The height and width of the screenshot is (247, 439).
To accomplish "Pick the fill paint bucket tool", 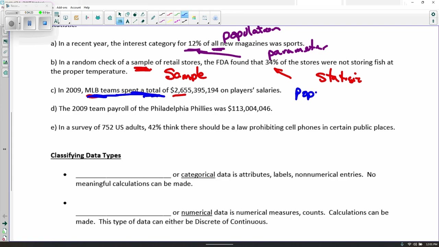I will (x=143, y=14).
